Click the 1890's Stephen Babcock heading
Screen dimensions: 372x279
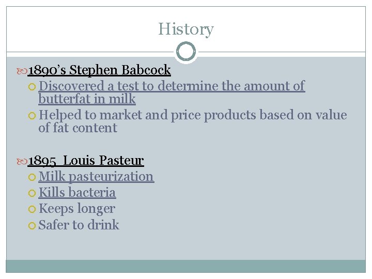[99, 70]
